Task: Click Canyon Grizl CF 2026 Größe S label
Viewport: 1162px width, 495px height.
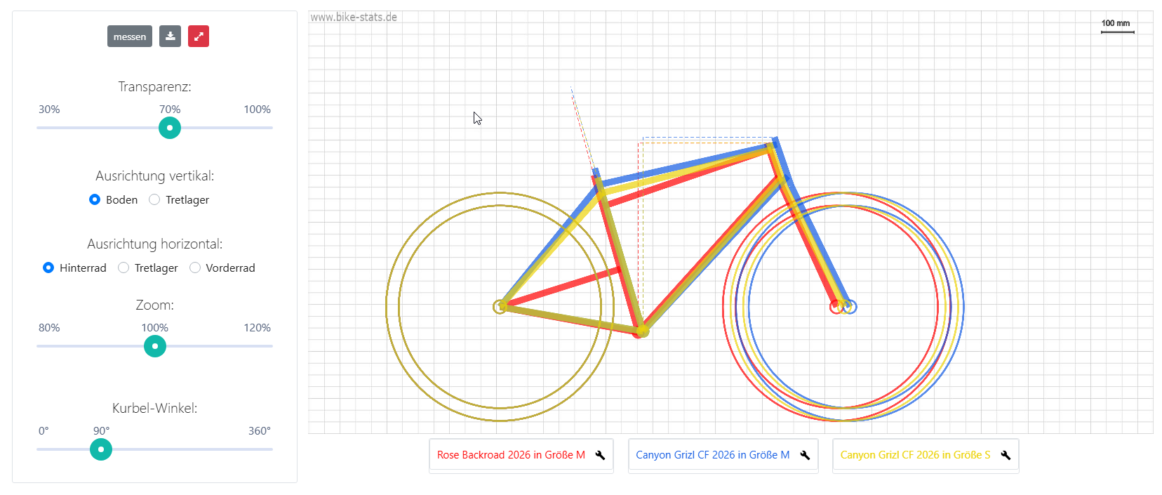Action: pos(915,455)
